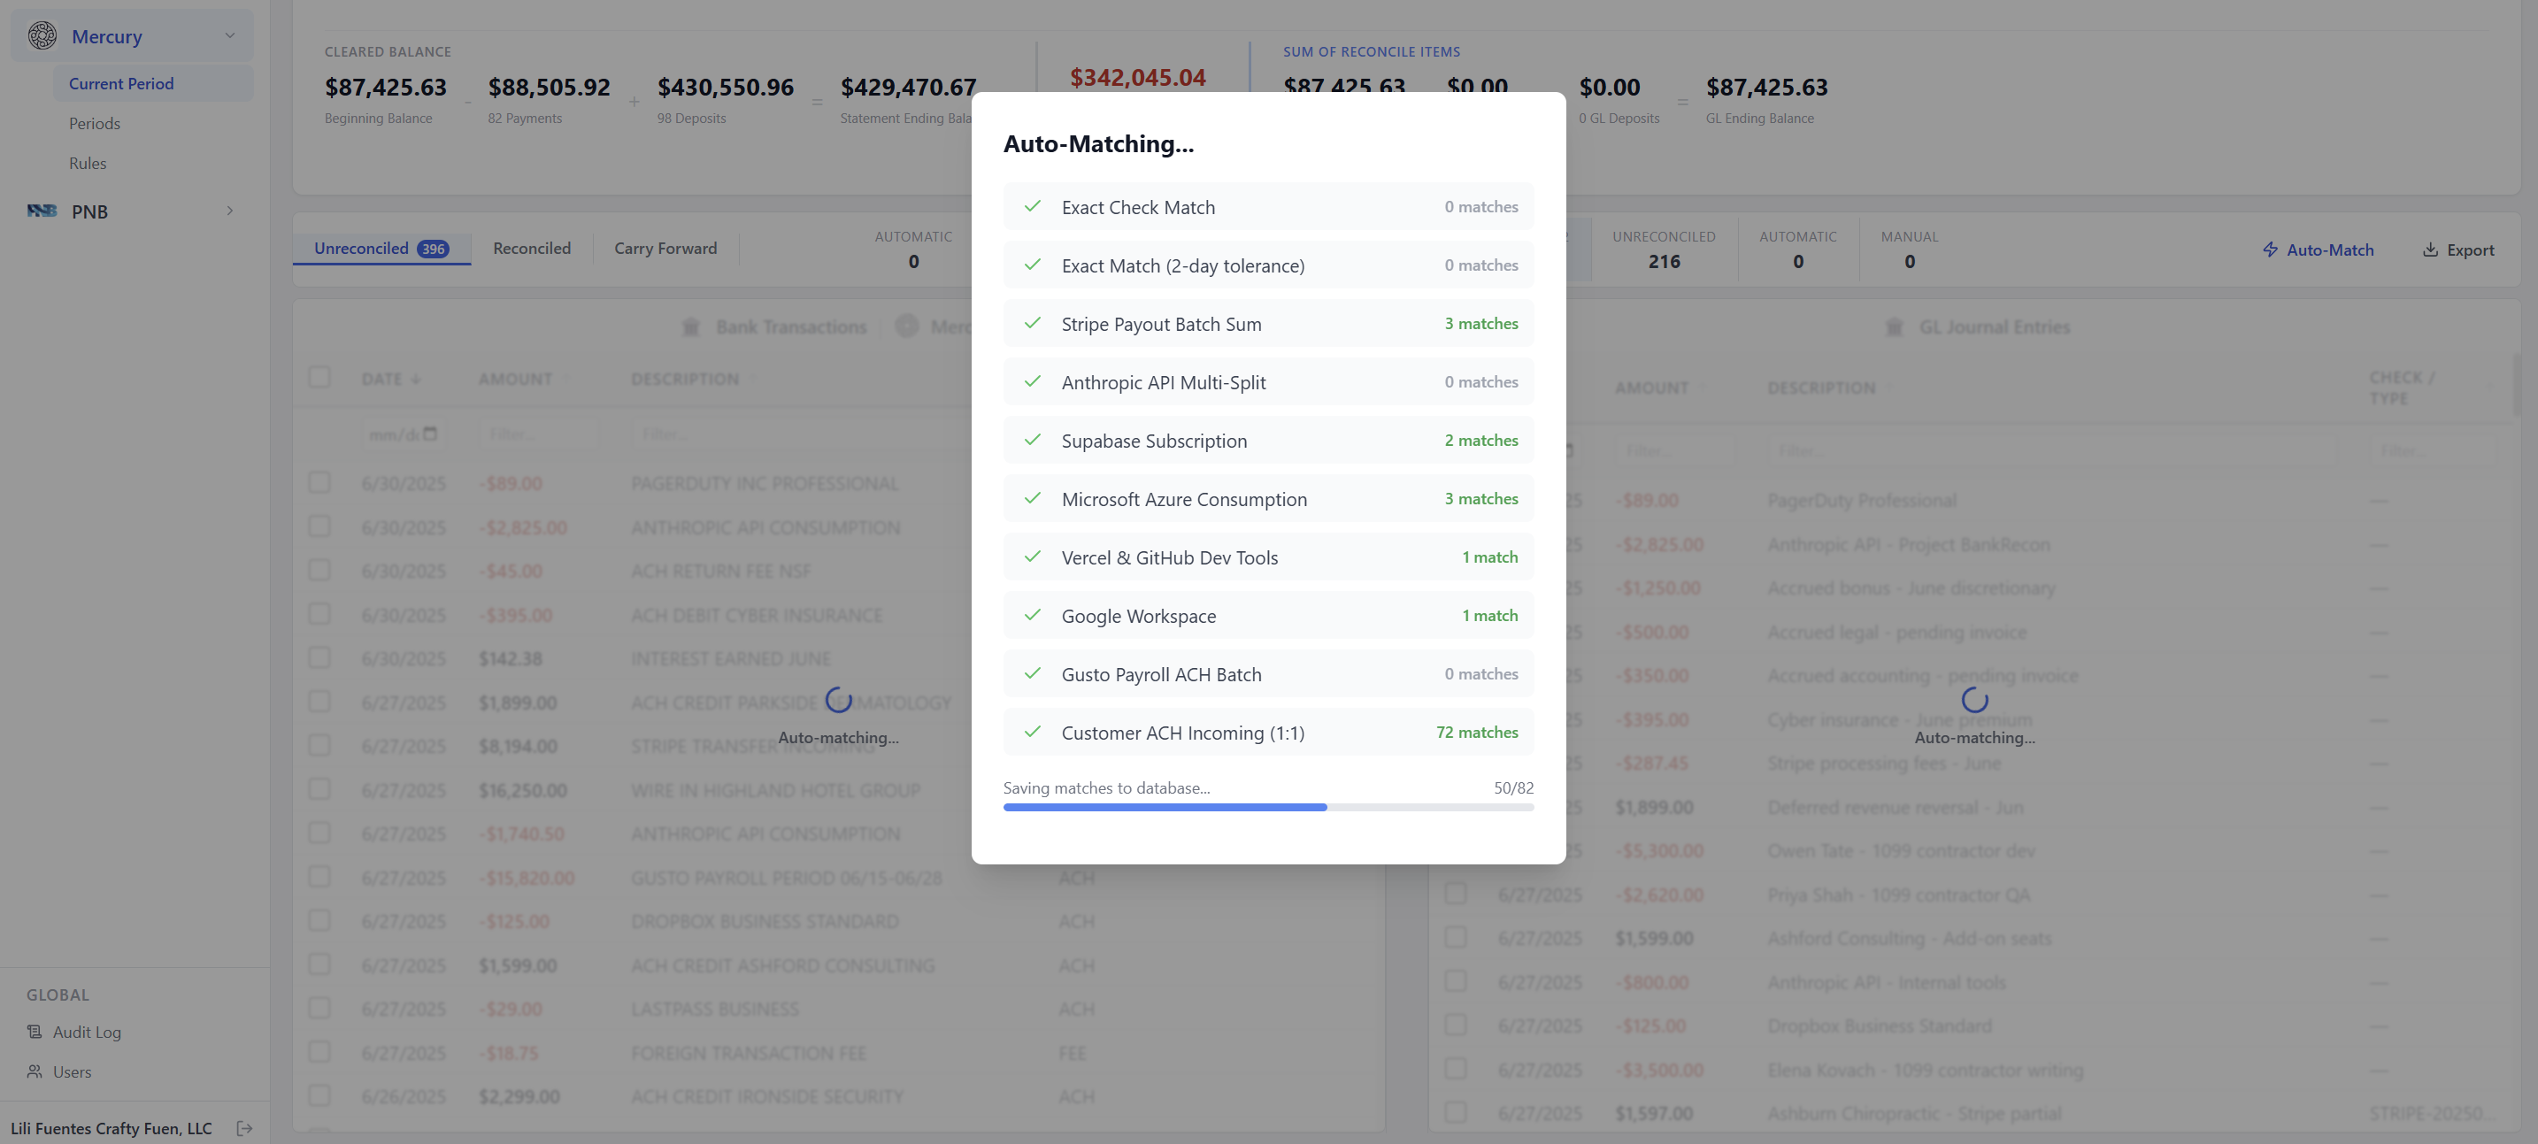
Task: Click the saving matches progress bar
Action: tap(1268, 807)
